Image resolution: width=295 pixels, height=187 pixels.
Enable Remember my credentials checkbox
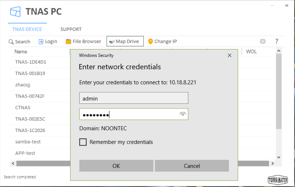coord(83,142)
